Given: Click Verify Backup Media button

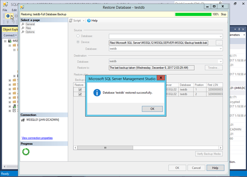Looking at the screenshot, I should coord(209,154).
